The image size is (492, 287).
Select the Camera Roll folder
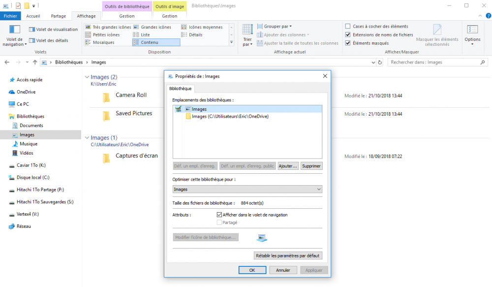pos(131,95)
